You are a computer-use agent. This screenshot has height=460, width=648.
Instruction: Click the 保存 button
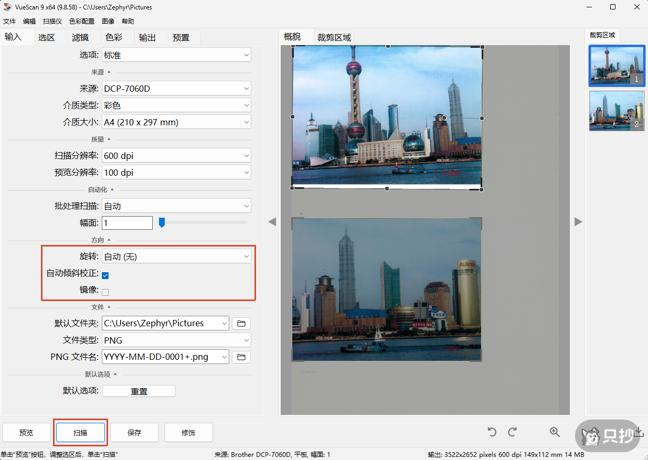134,433
